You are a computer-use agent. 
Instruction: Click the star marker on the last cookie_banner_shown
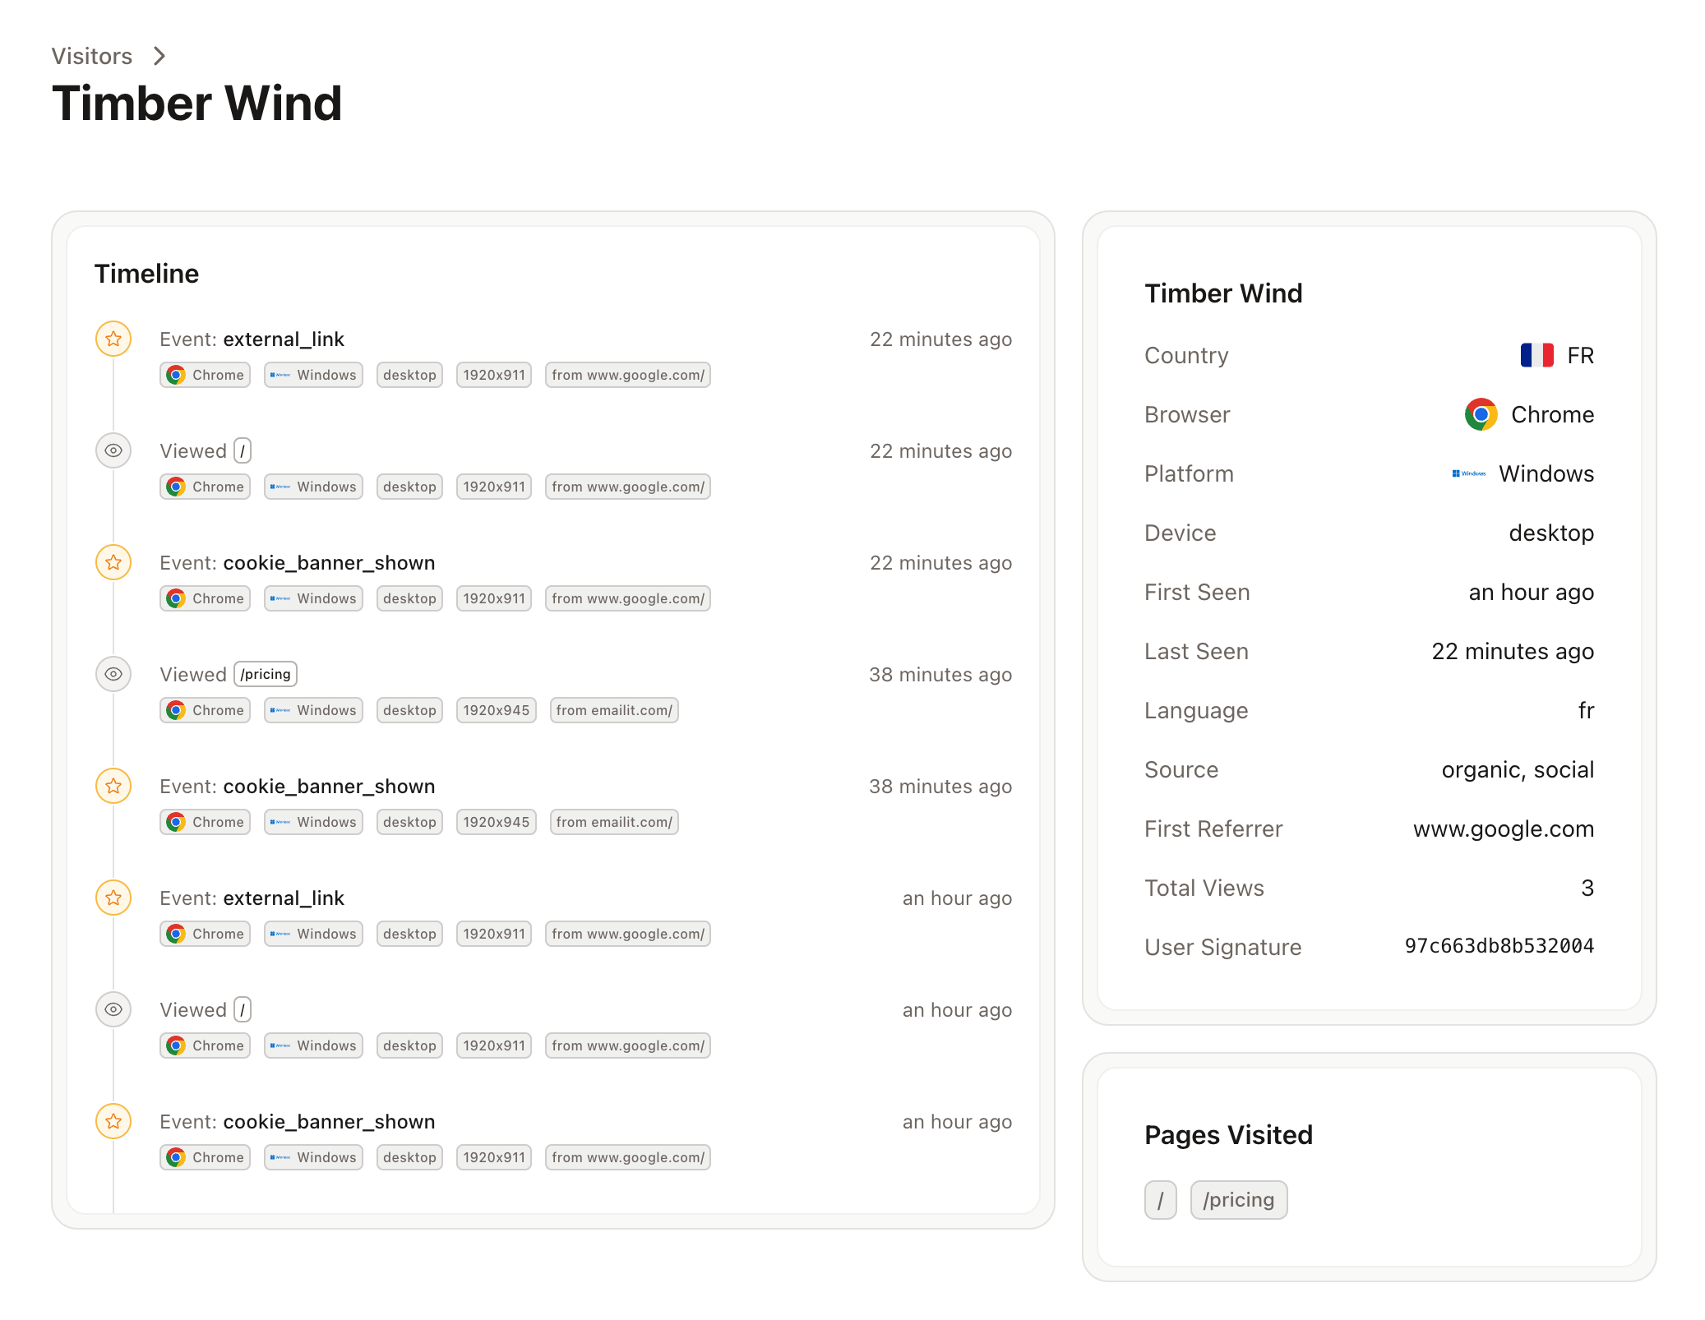113,1121
